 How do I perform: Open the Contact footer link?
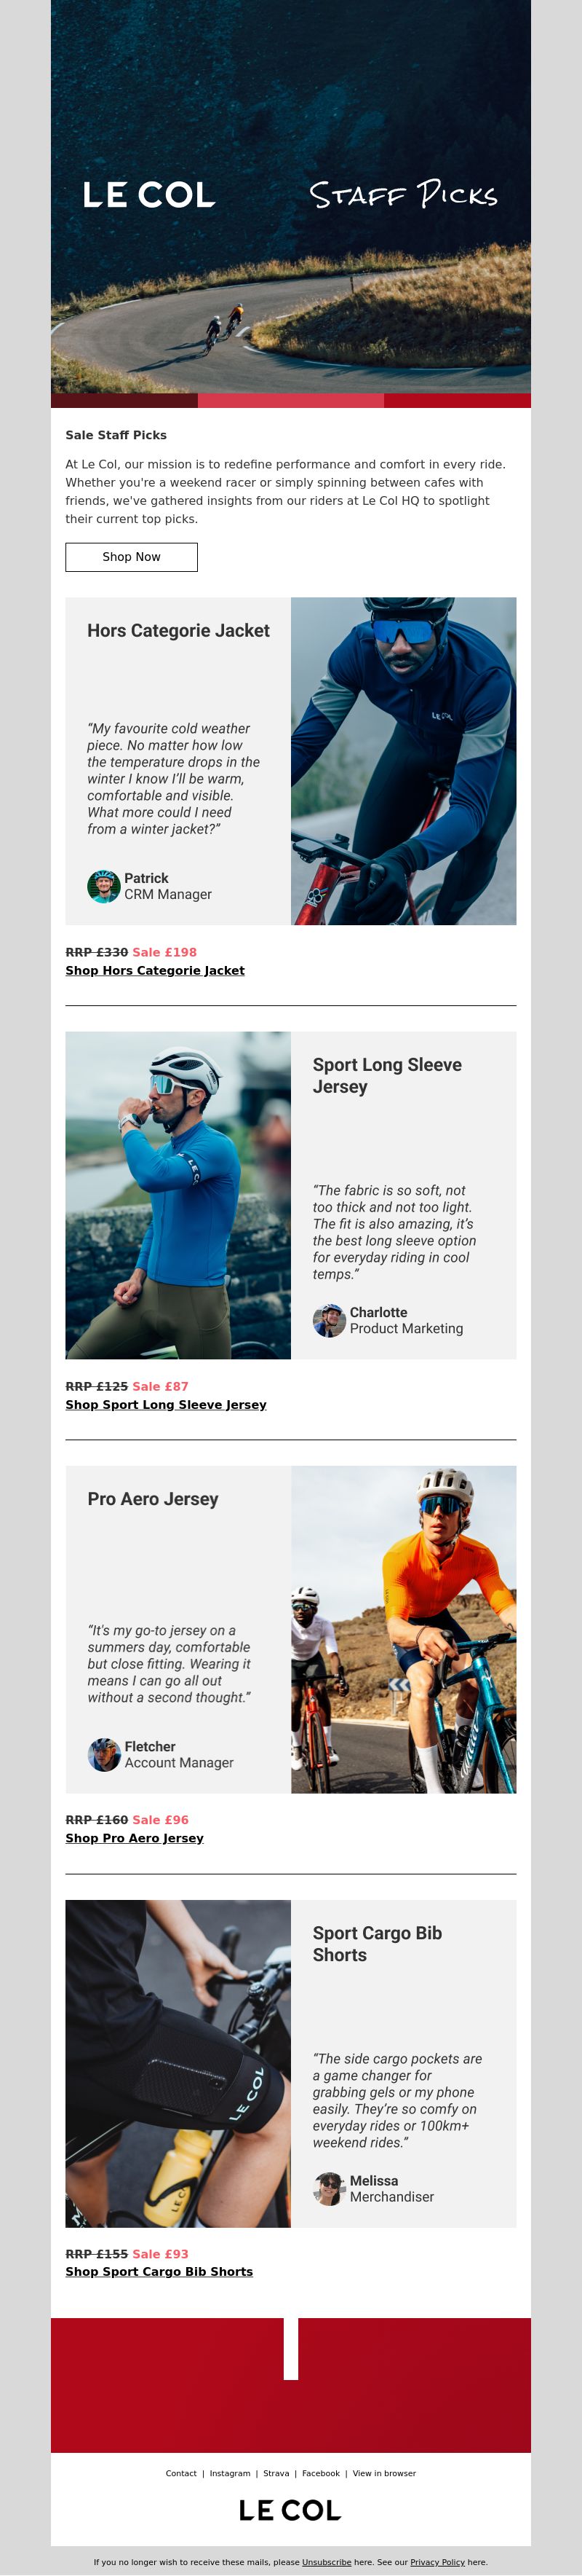180,2473
